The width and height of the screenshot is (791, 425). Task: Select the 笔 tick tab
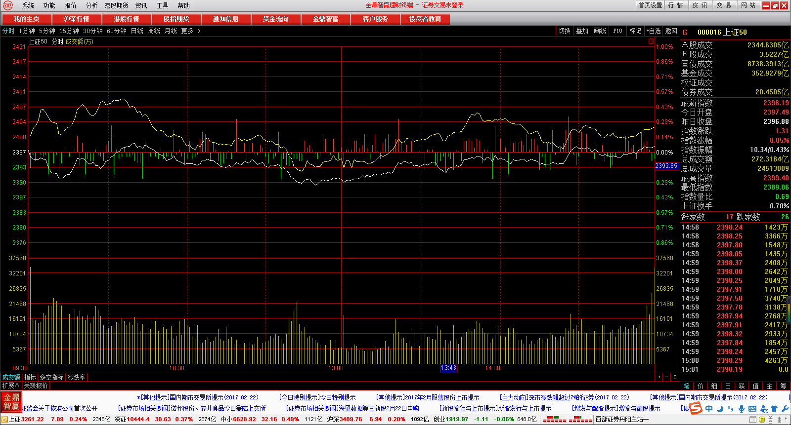(x=687, y=386)
